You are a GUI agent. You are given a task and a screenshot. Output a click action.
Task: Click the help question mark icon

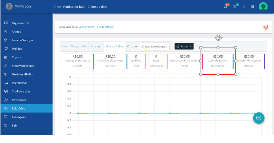tap(234, 7)
